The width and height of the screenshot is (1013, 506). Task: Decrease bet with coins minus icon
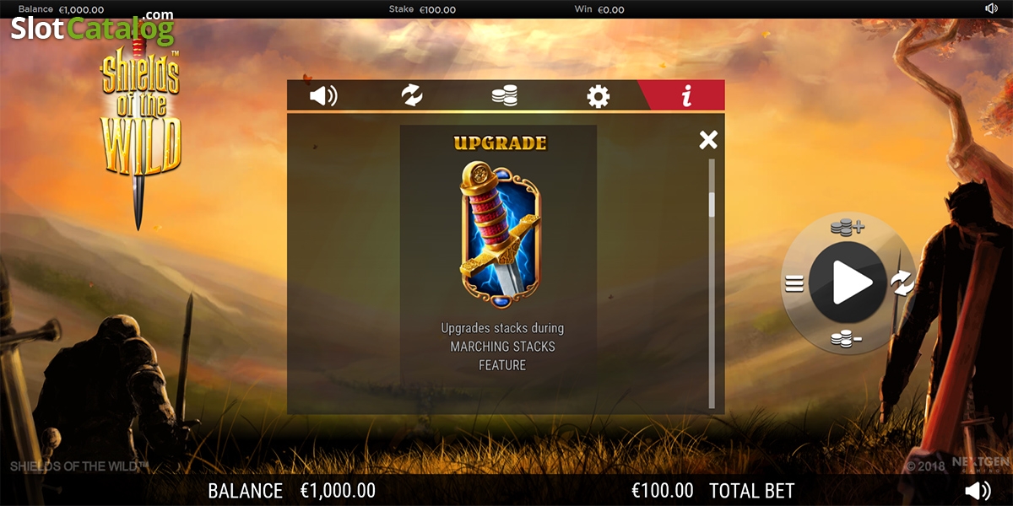click(846, 339)
